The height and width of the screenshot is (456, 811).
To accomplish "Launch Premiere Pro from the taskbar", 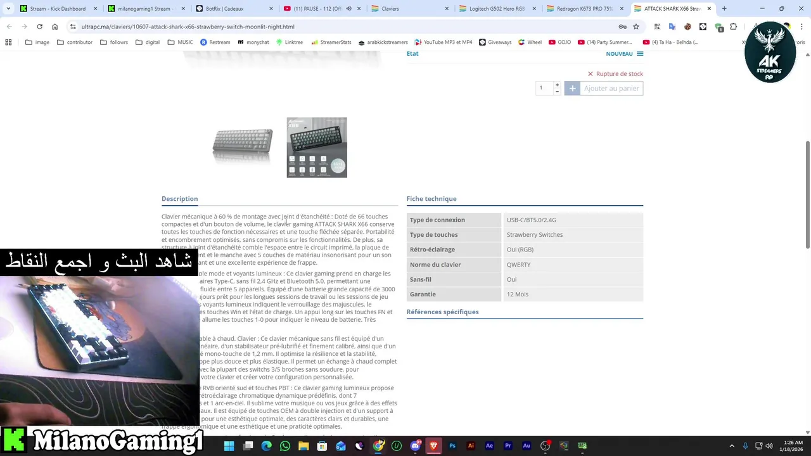I will tap(508, 446).
